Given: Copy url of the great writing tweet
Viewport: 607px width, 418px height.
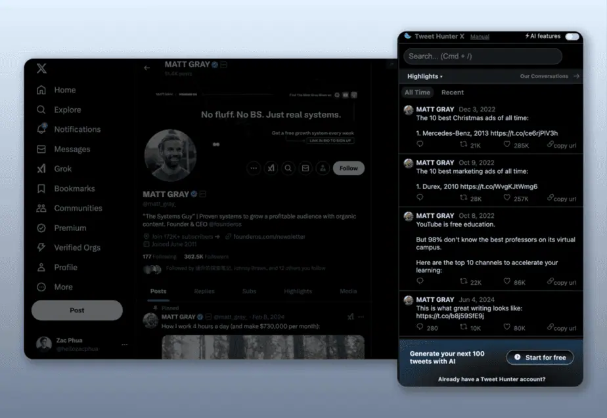Looking at the screenshot, I should click(x=562, y=327).
